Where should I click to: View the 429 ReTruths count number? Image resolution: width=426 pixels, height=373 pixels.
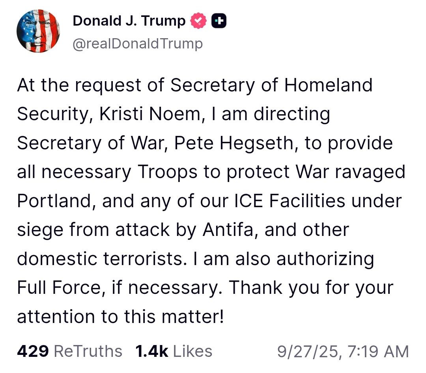coord(33,351)
